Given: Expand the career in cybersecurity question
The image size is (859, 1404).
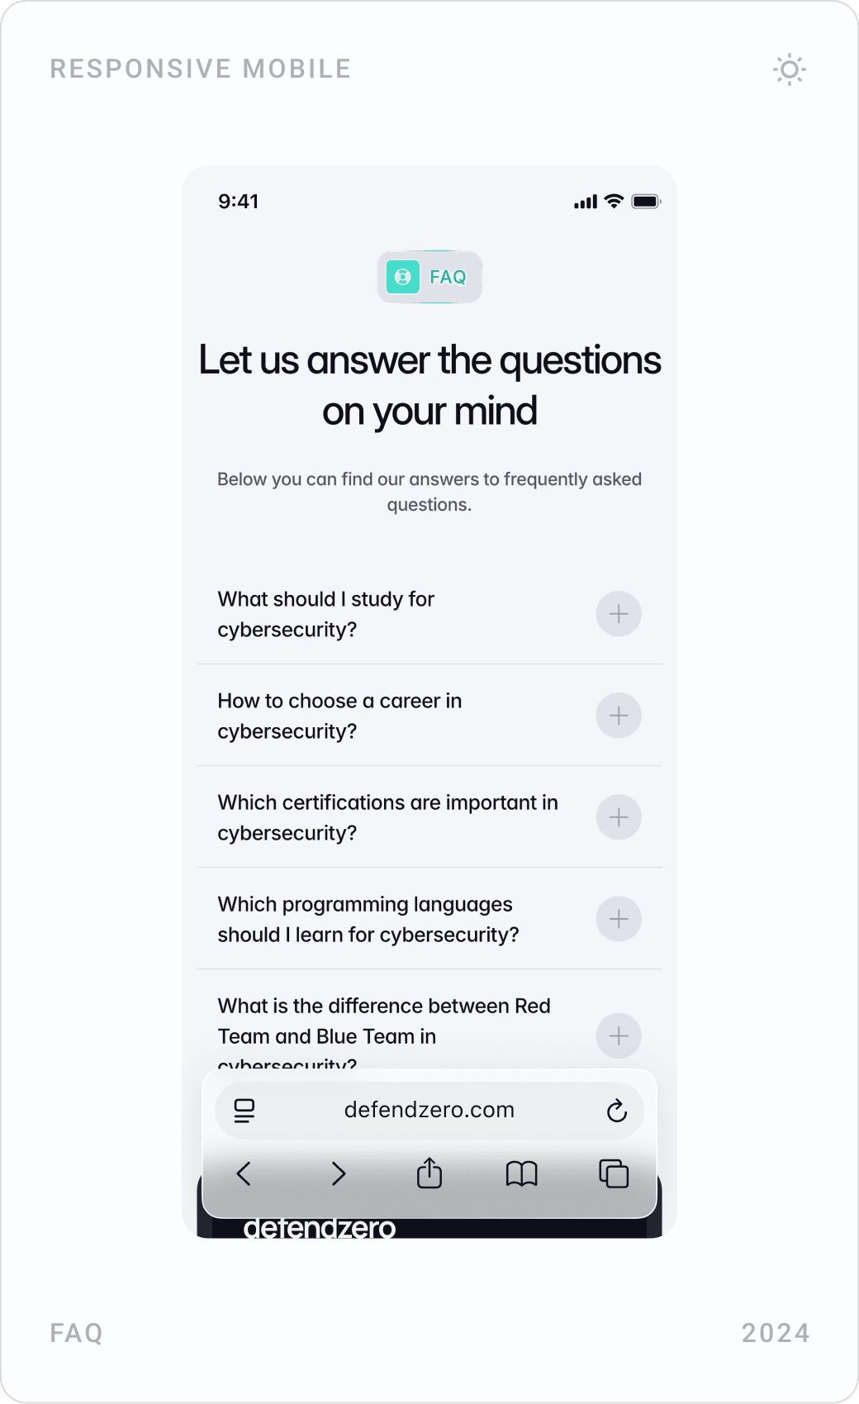Looking at the screenshot, I should tap(618, 716).
